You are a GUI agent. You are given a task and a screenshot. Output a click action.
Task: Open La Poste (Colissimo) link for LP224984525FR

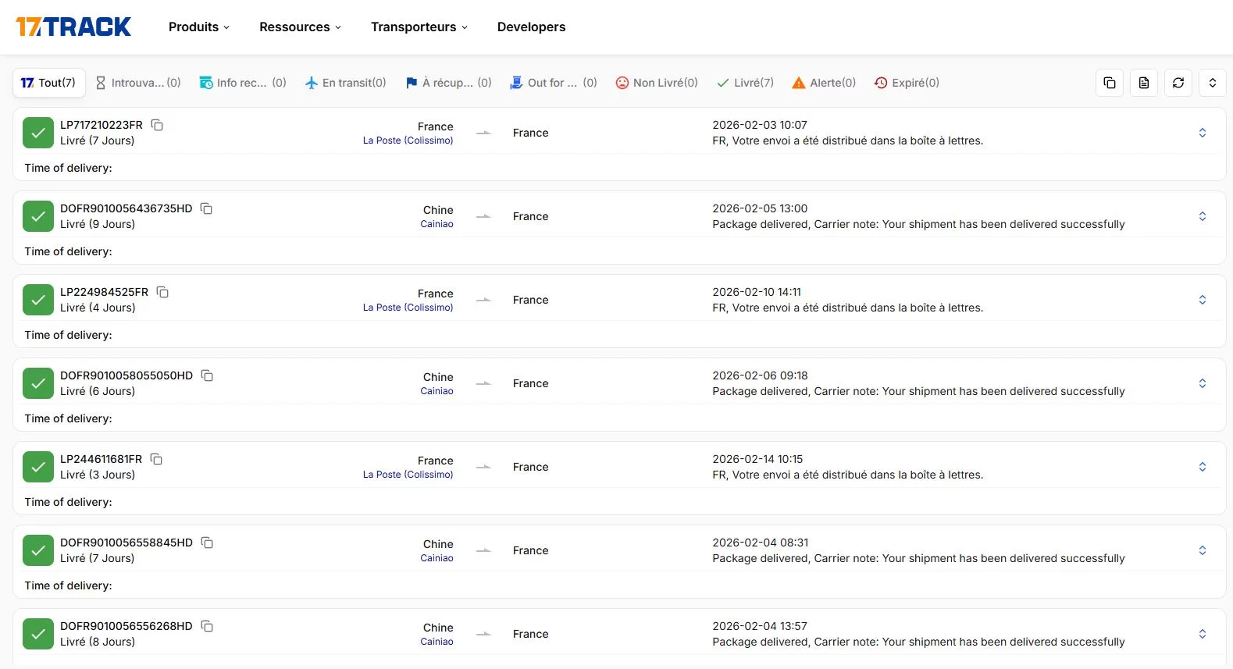(408, 308)
